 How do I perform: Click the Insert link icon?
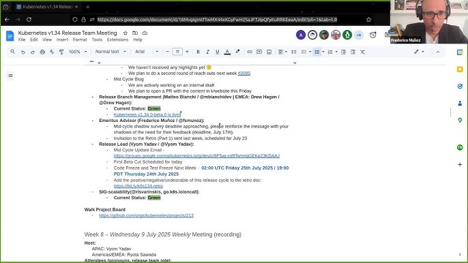[250, 52]
